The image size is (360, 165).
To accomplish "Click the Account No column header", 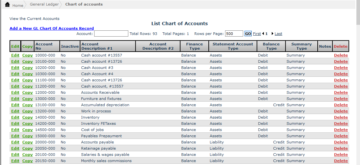I will pyautogui.click(x=44, y=46).
